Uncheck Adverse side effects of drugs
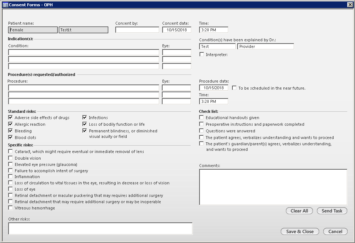Viewport: 355px width, 243px height. (10, 117)
